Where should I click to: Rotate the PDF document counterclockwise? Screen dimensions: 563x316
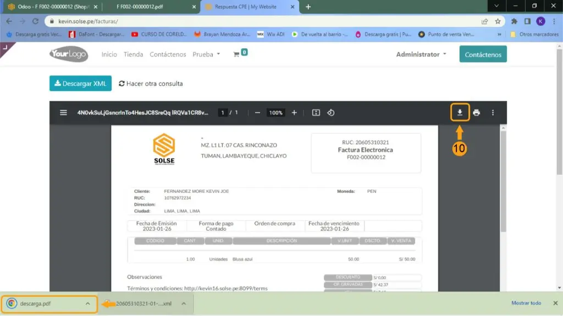tap(331, 113)
